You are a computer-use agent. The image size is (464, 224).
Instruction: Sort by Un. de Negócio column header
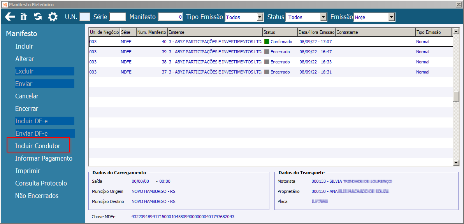(x=104, y=32)
